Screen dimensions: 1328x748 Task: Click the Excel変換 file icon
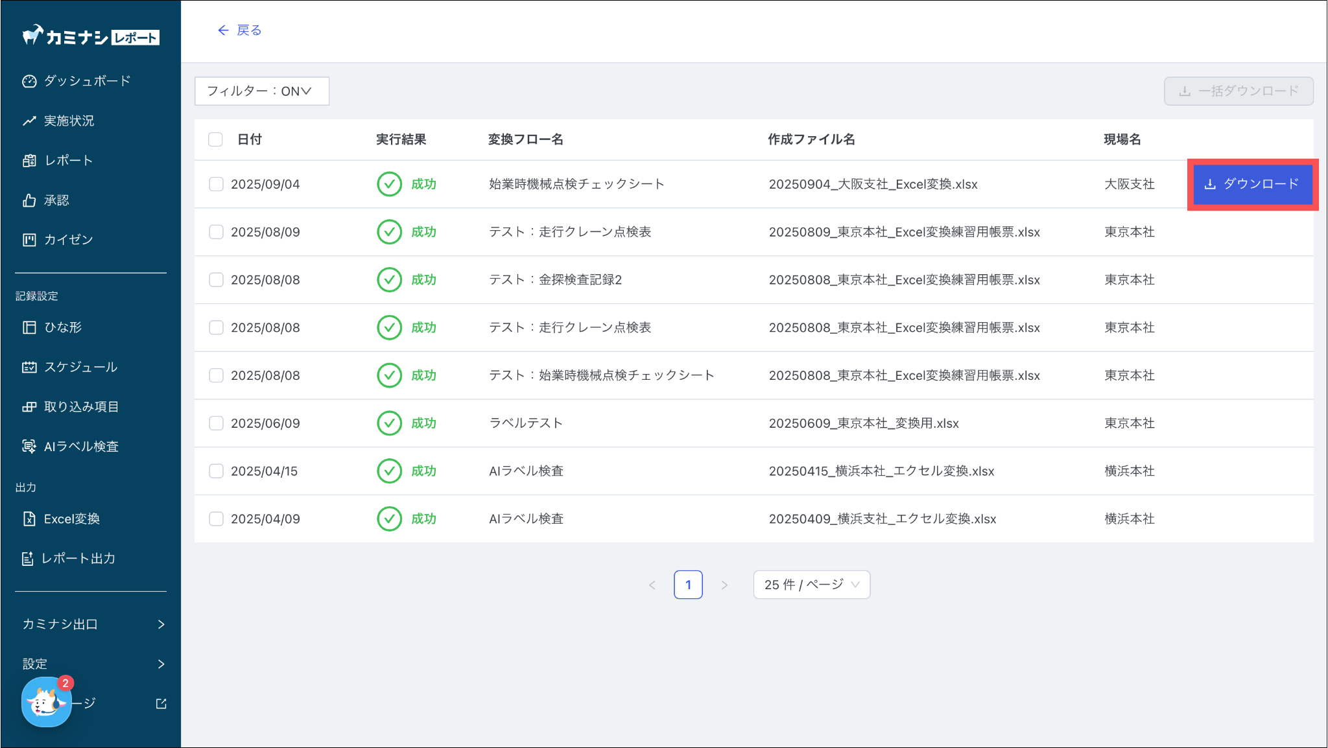29,519
